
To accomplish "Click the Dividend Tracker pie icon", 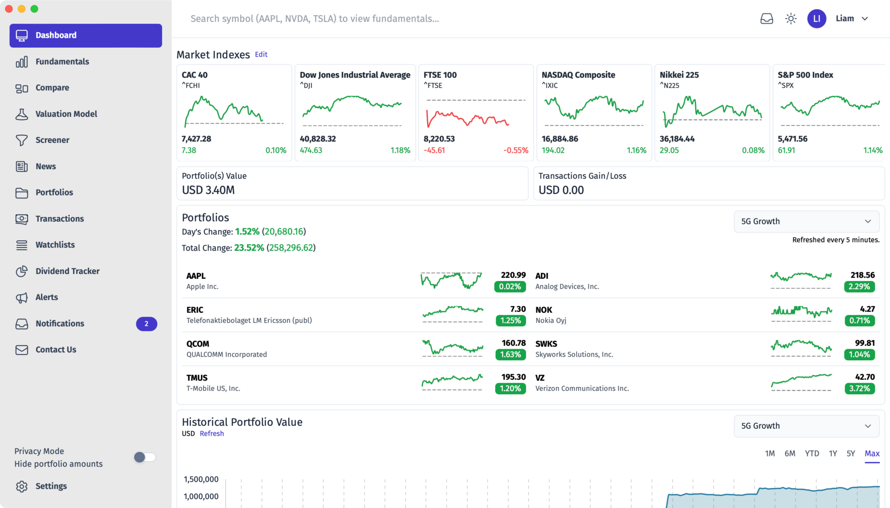I will [x=22, y=271].
